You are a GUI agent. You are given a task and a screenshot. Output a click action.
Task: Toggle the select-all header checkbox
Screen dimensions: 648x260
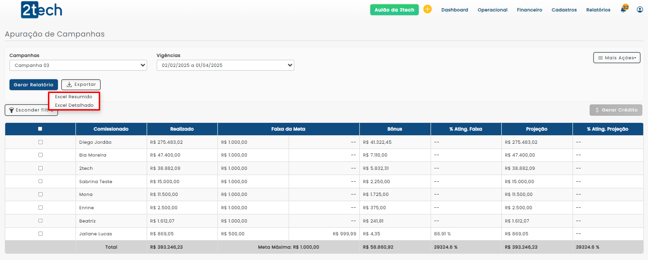coord(40,129)
